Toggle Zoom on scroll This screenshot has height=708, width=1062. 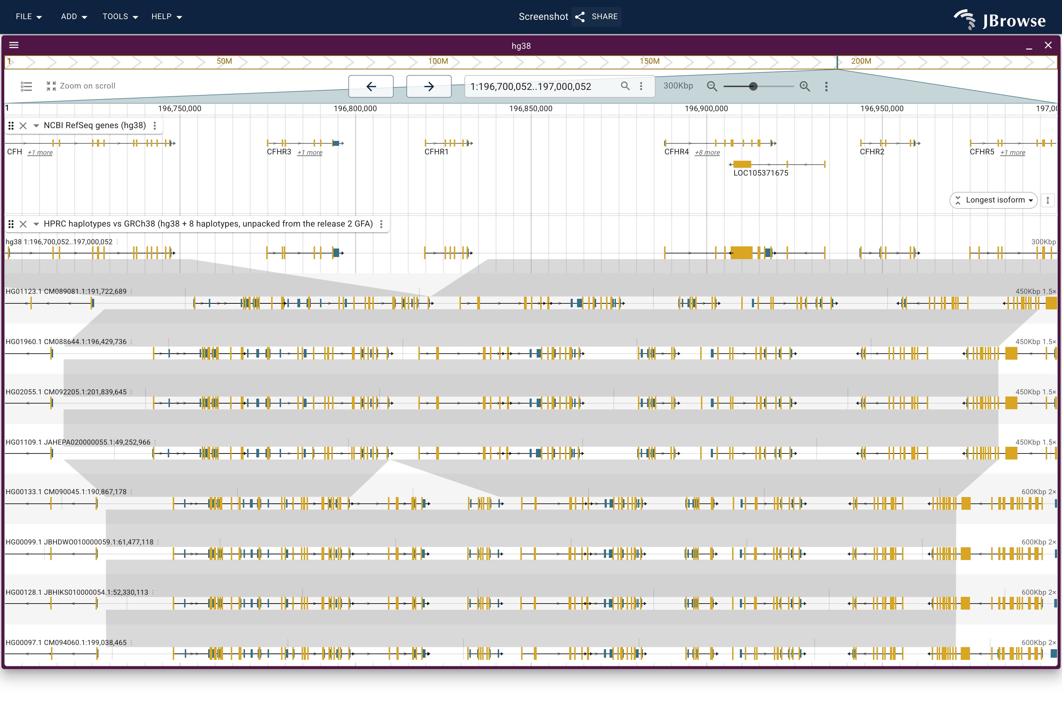[x=81, y=86]
